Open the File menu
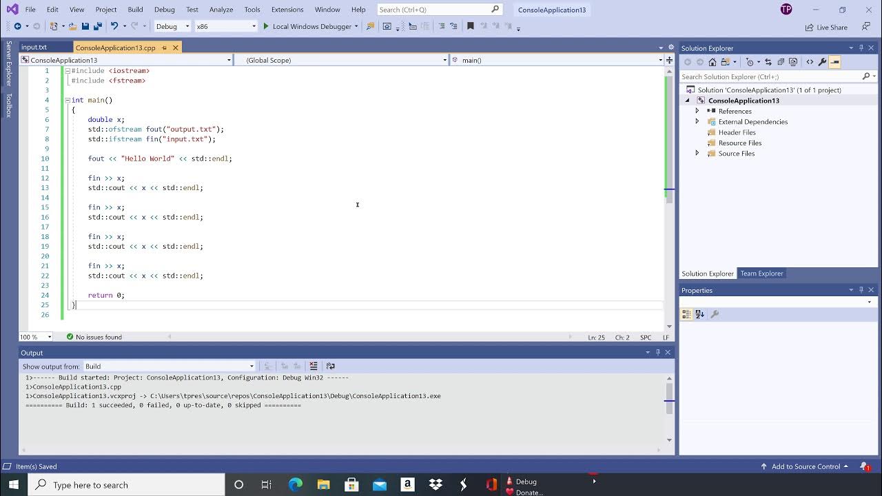The width and height of the screenshot is (882, 496). tap(30, 10)
